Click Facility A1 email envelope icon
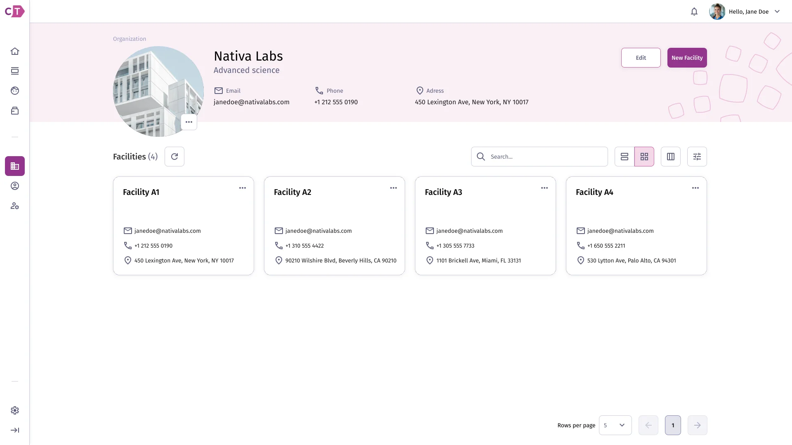The image size is (792, 445). [x=128, y=231]
